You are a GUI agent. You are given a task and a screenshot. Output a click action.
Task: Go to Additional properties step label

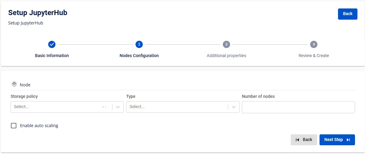226,56
